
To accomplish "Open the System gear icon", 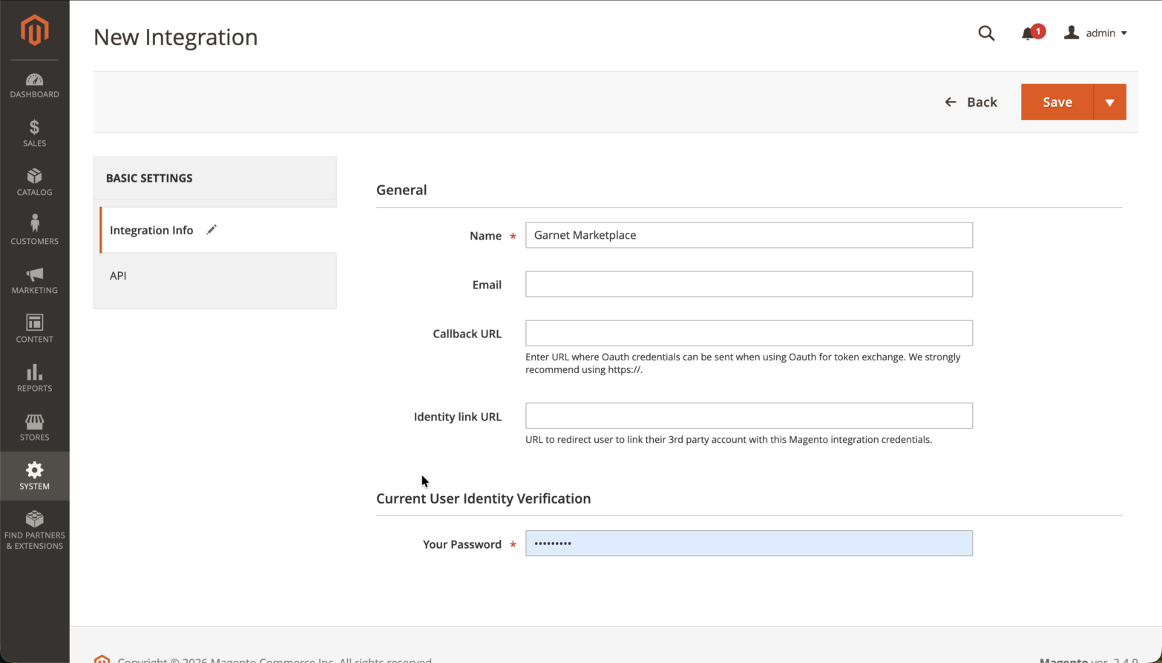I will [34, 470].
